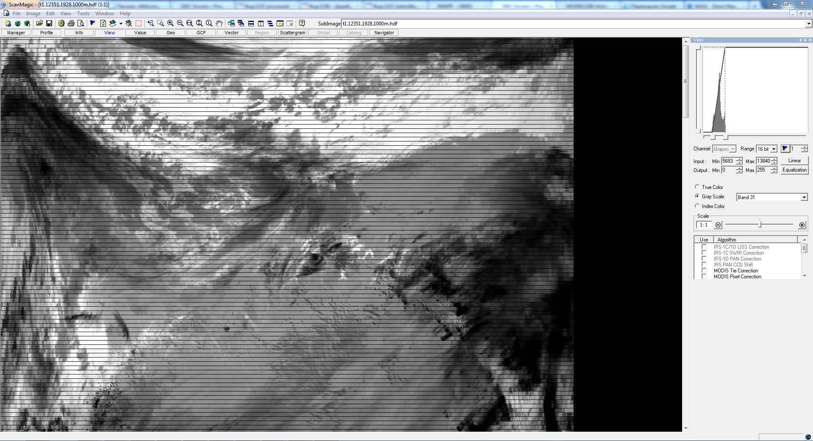
Task: Click the zoom out magnifier icon
Action: coord(180,23)
